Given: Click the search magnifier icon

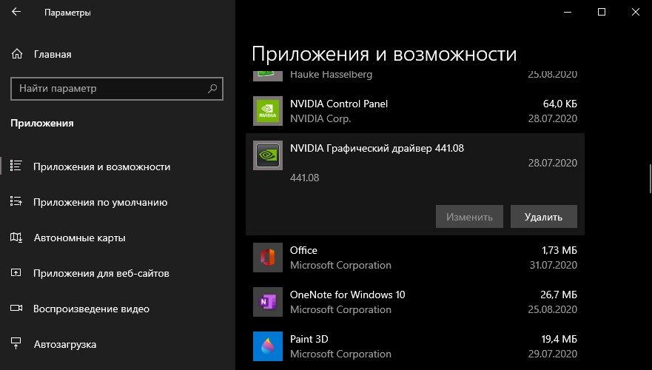Looking at the screenshot, I should coord(212,89).
